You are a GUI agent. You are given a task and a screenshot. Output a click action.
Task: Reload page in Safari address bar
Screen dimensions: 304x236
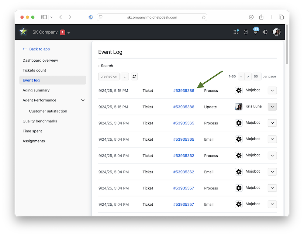point(204,17)
